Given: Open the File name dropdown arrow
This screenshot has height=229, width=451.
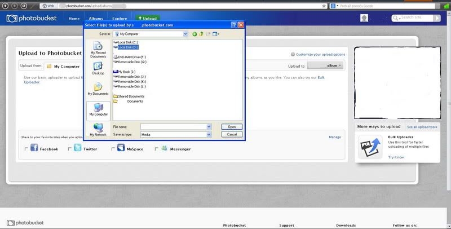Looking at the screenshot, I should tap(209, 126).
